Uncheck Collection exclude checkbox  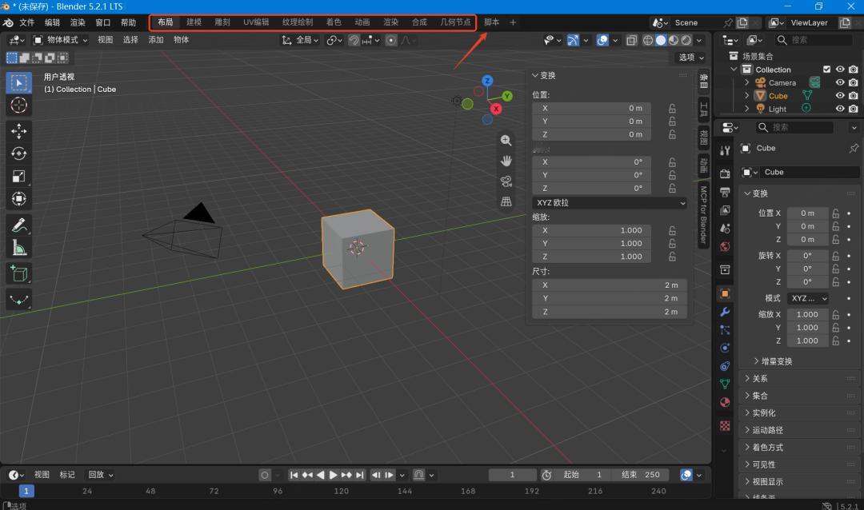[826, 70]
